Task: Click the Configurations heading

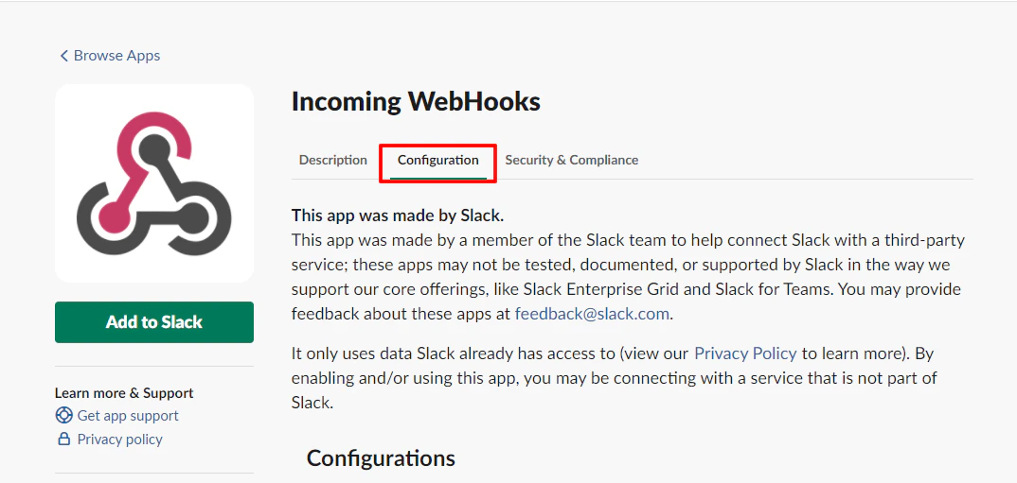Action: [x=381, y=458]
